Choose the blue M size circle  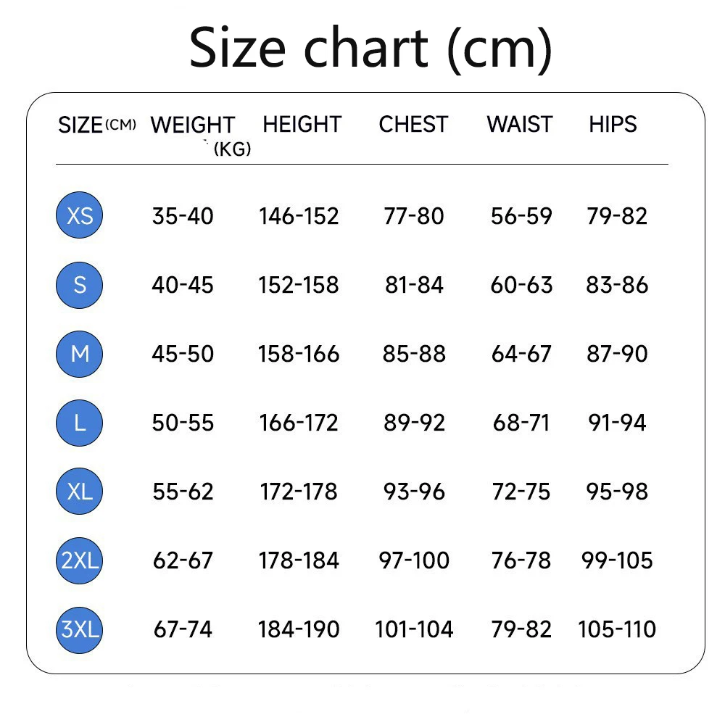(80, 355)
